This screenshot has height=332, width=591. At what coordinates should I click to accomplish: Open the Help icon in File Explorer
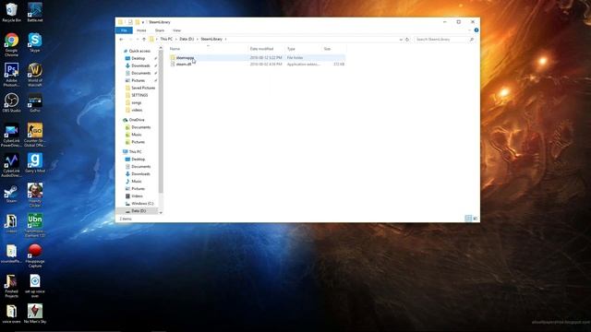[476, 30]
